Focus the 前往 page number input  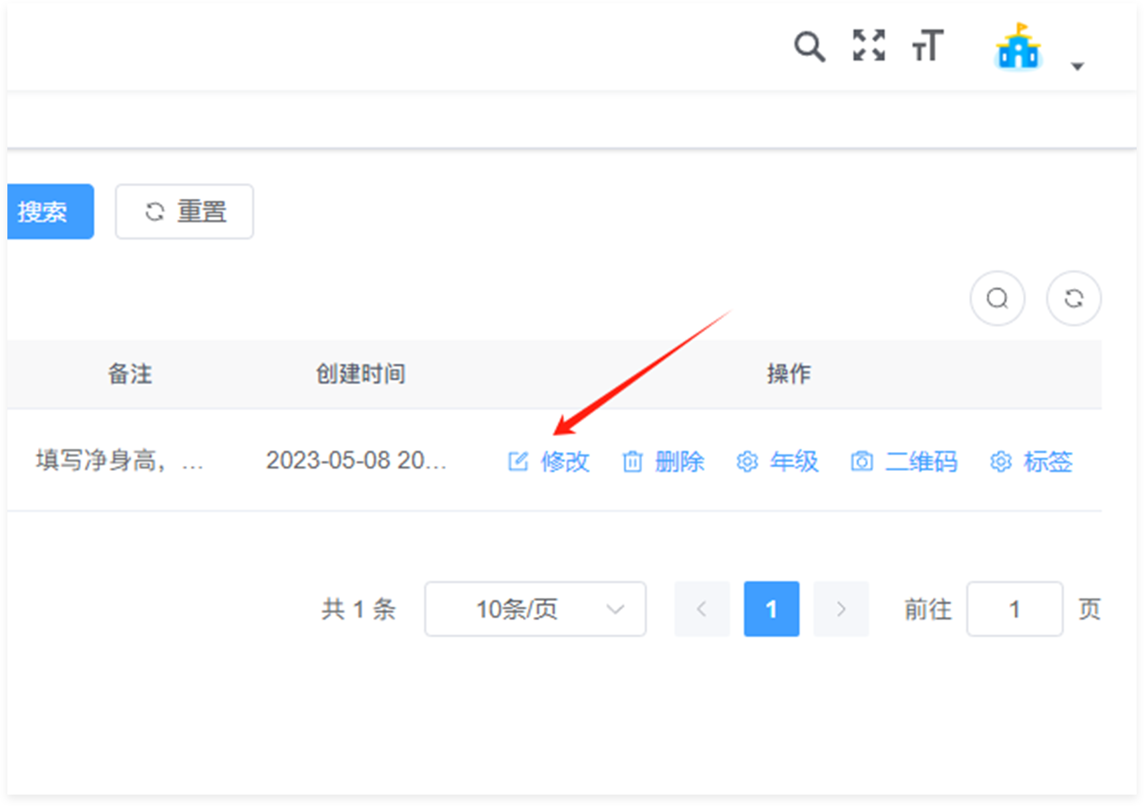pyautogui.click(x=1014, y=609)
